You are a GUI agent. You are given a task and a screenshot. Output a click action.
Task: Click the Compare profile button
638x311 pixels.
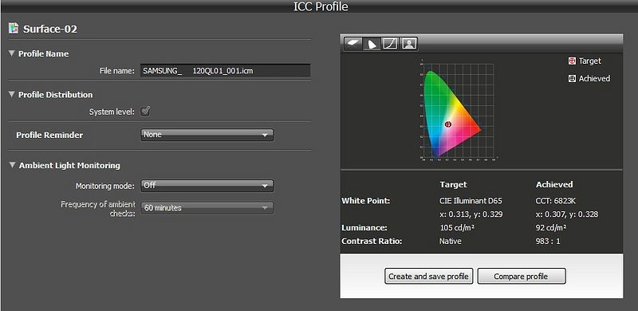(522, 277)
